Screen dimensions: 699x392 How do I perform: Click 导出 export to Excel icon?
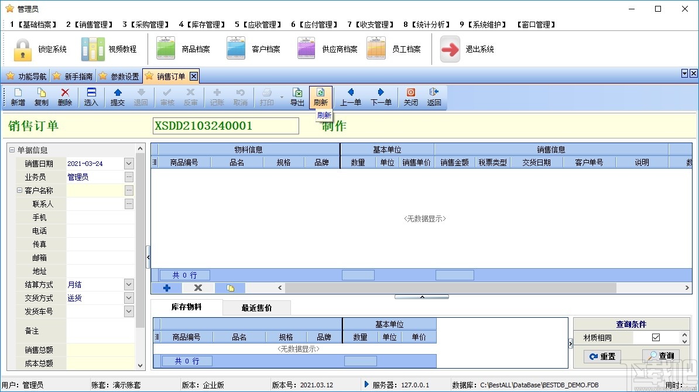click(x=297, y=97)
